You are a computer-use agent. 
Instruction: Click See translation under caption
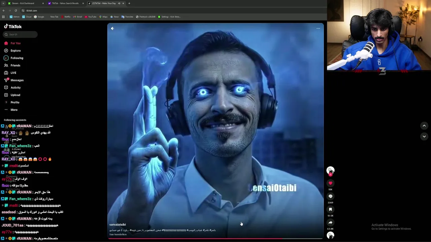(x=118, y=234)
